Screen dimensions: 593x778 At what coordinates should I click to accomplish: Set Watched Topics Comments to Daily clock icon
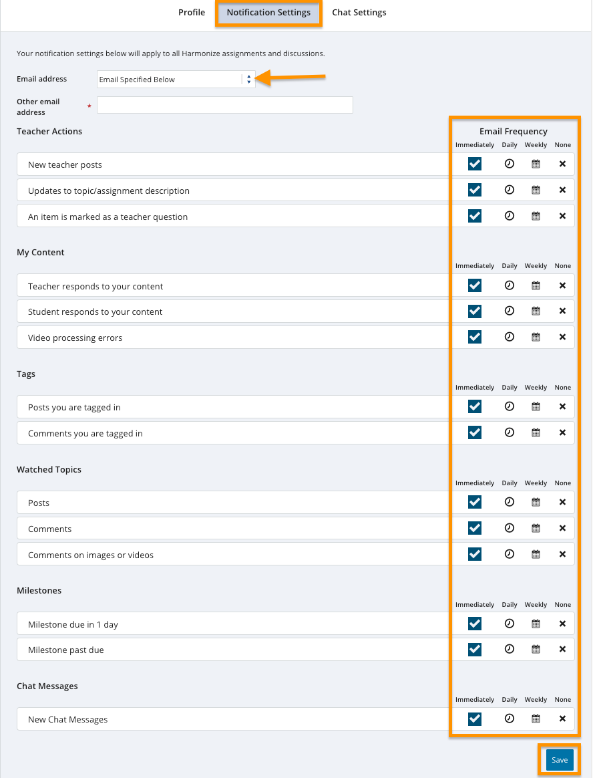click(x=510, y=528)
